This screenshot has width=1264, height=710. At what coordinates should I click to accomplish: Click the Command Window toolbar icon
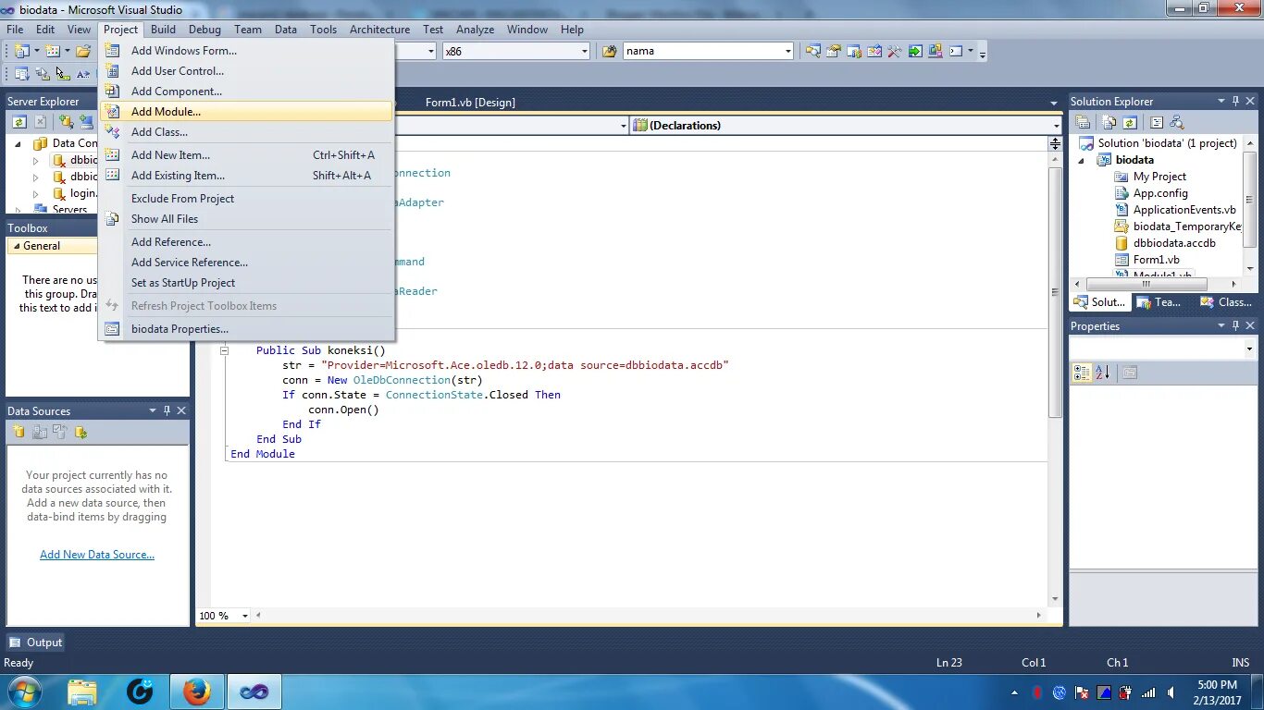[957, 51]
